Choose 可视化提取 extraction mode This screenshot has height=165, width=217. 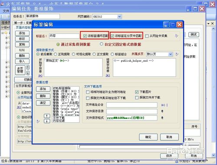click(x=73, y=54)
